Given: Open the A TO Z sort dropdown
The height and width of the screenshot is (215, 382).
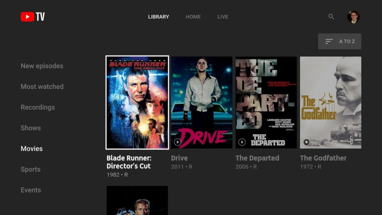Looking at the screenshot, I should (340, 41).
